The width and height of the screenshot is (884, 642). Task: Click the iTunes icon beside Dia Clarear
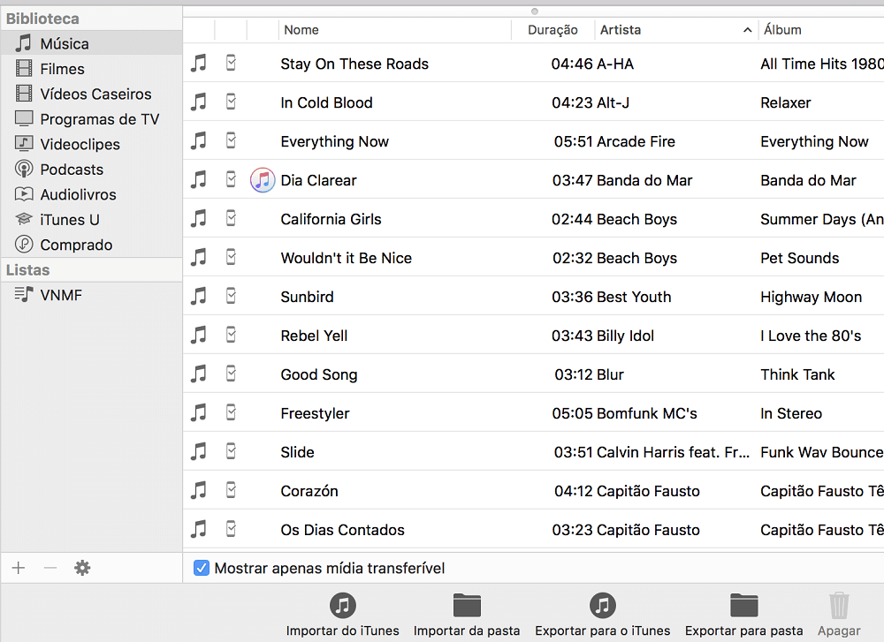pos(263,180)
